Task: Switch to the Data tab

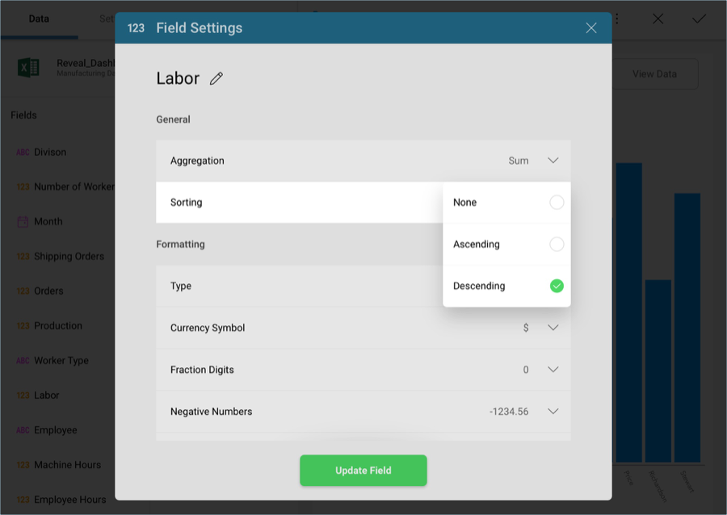Action: (x=39, y=19)
